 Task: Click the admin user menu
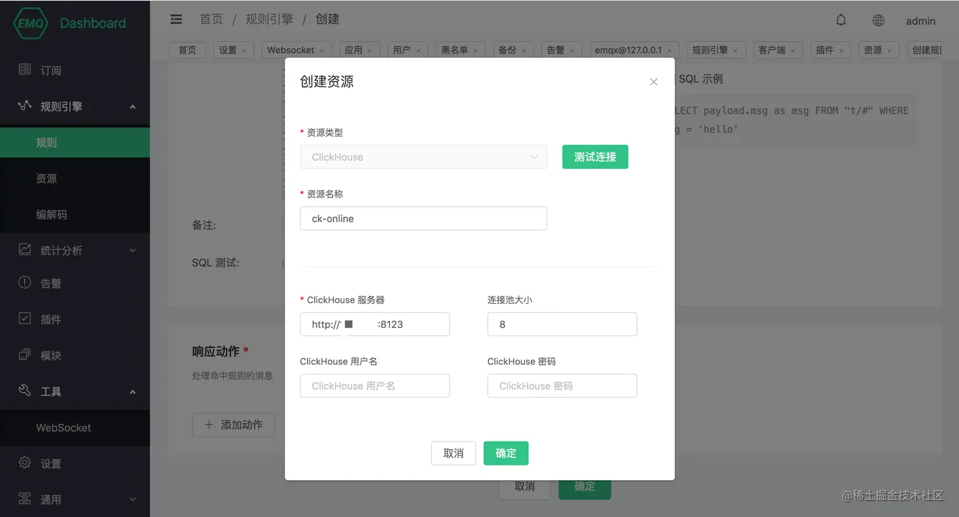tap(920, 21)
